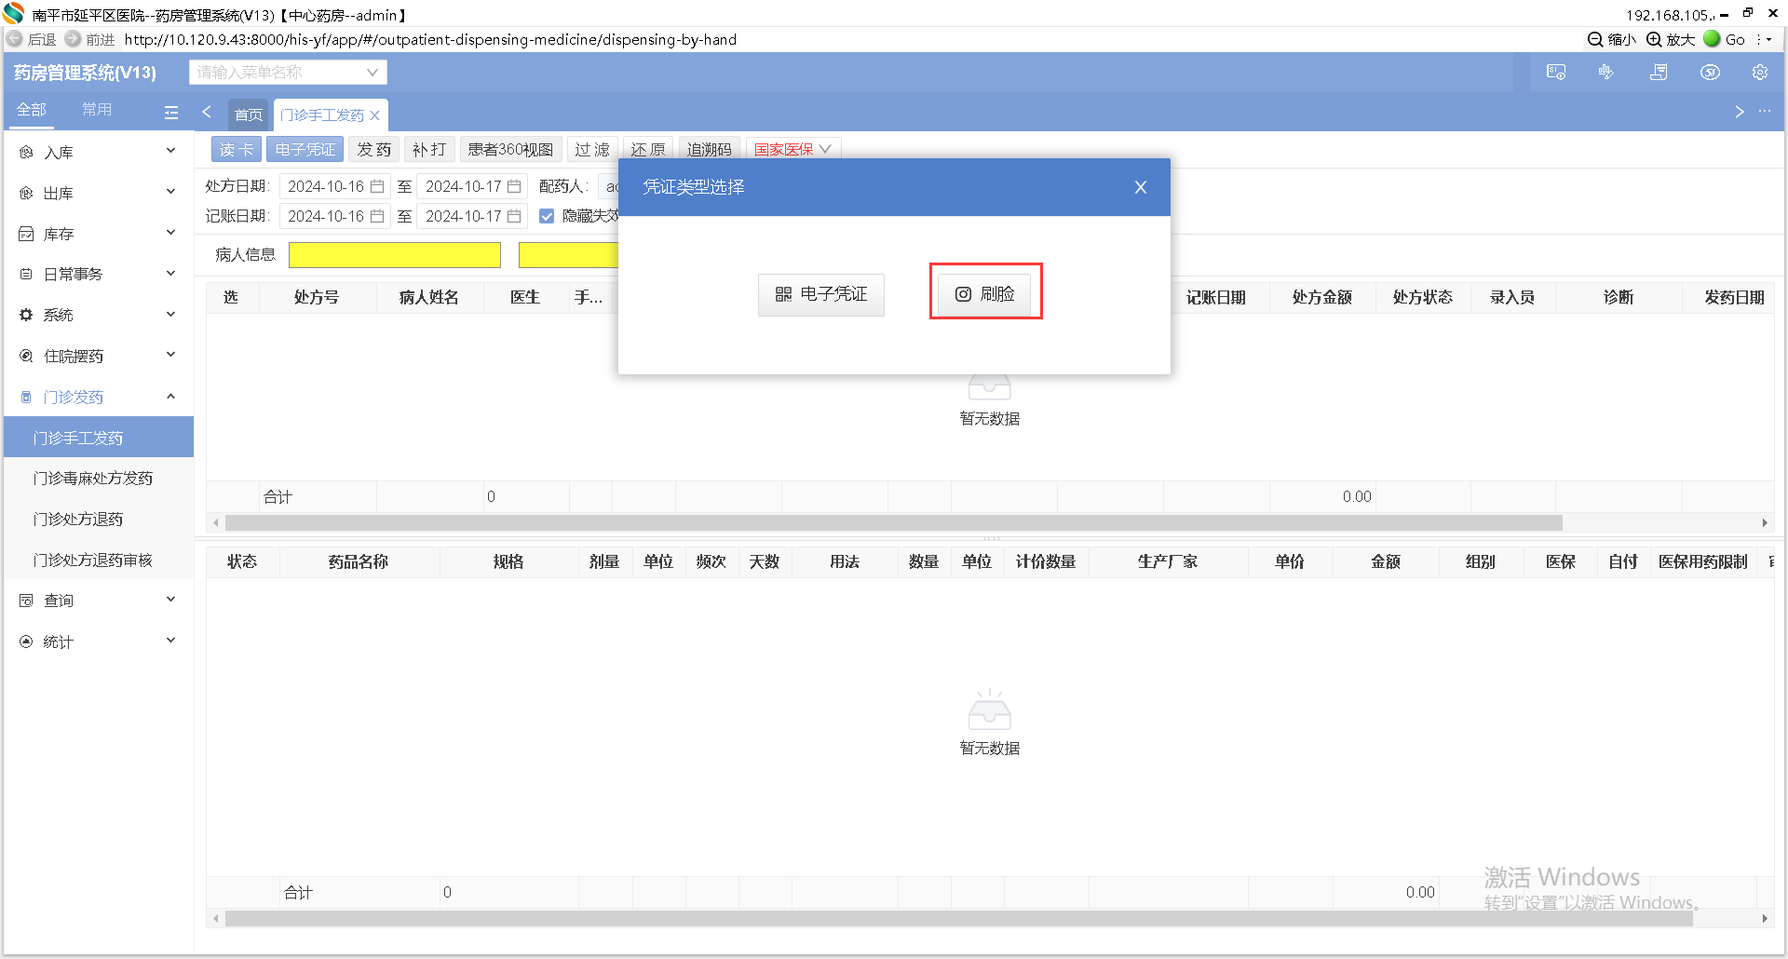Click the 日常事务 sidebar icon
This screenshot has height=959, width=1788.
[x=26, y=275]
